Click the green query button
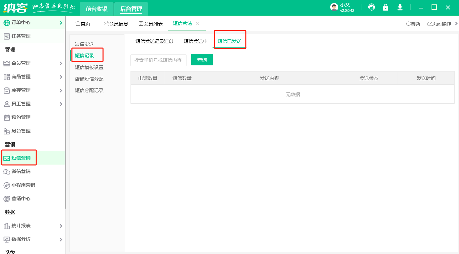 202,60
